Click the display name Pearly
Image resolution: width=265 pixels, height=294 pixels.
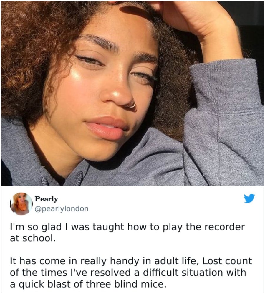(x=46, y=199)
